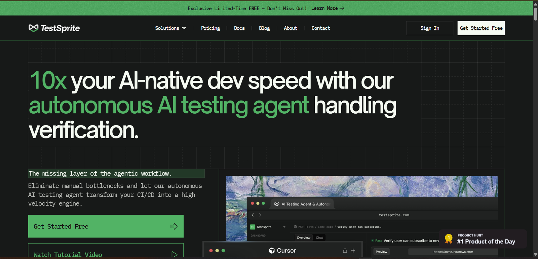The width and height of the screenshot is (538, 259).
Task: Click the share icon in Cursor window
Action: (345, 251)
